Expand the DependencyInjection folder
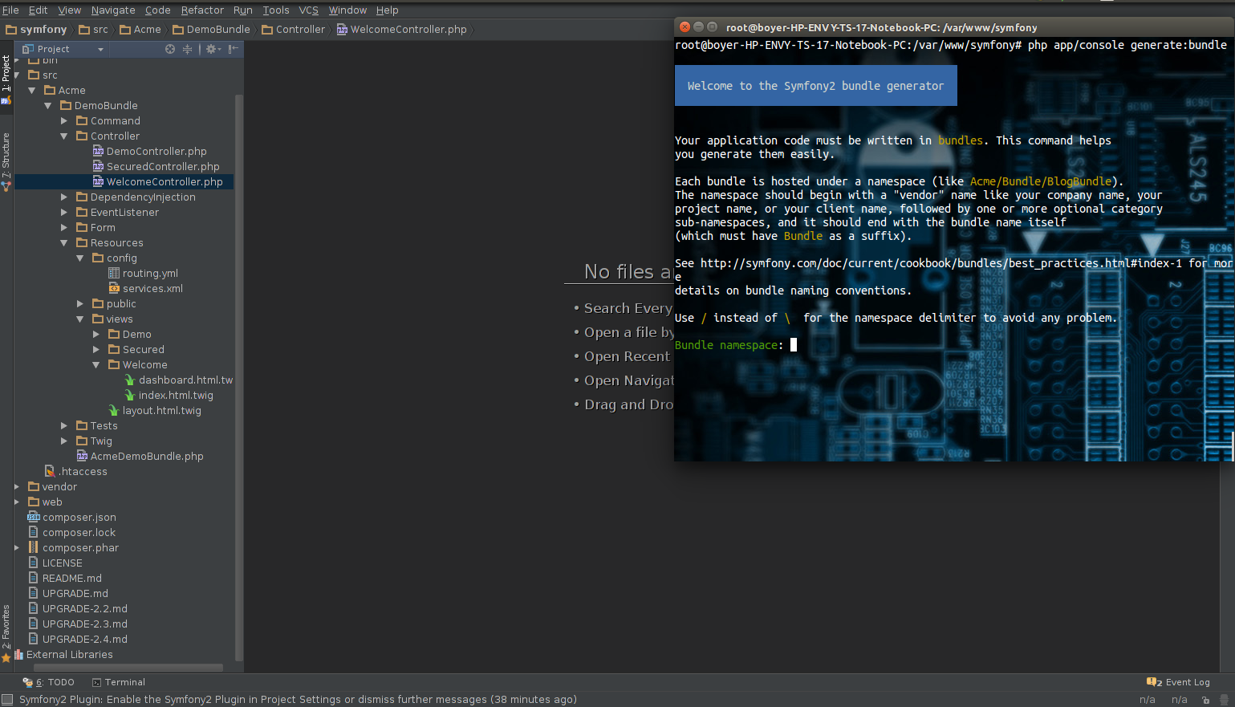 (x=64, y=197)
